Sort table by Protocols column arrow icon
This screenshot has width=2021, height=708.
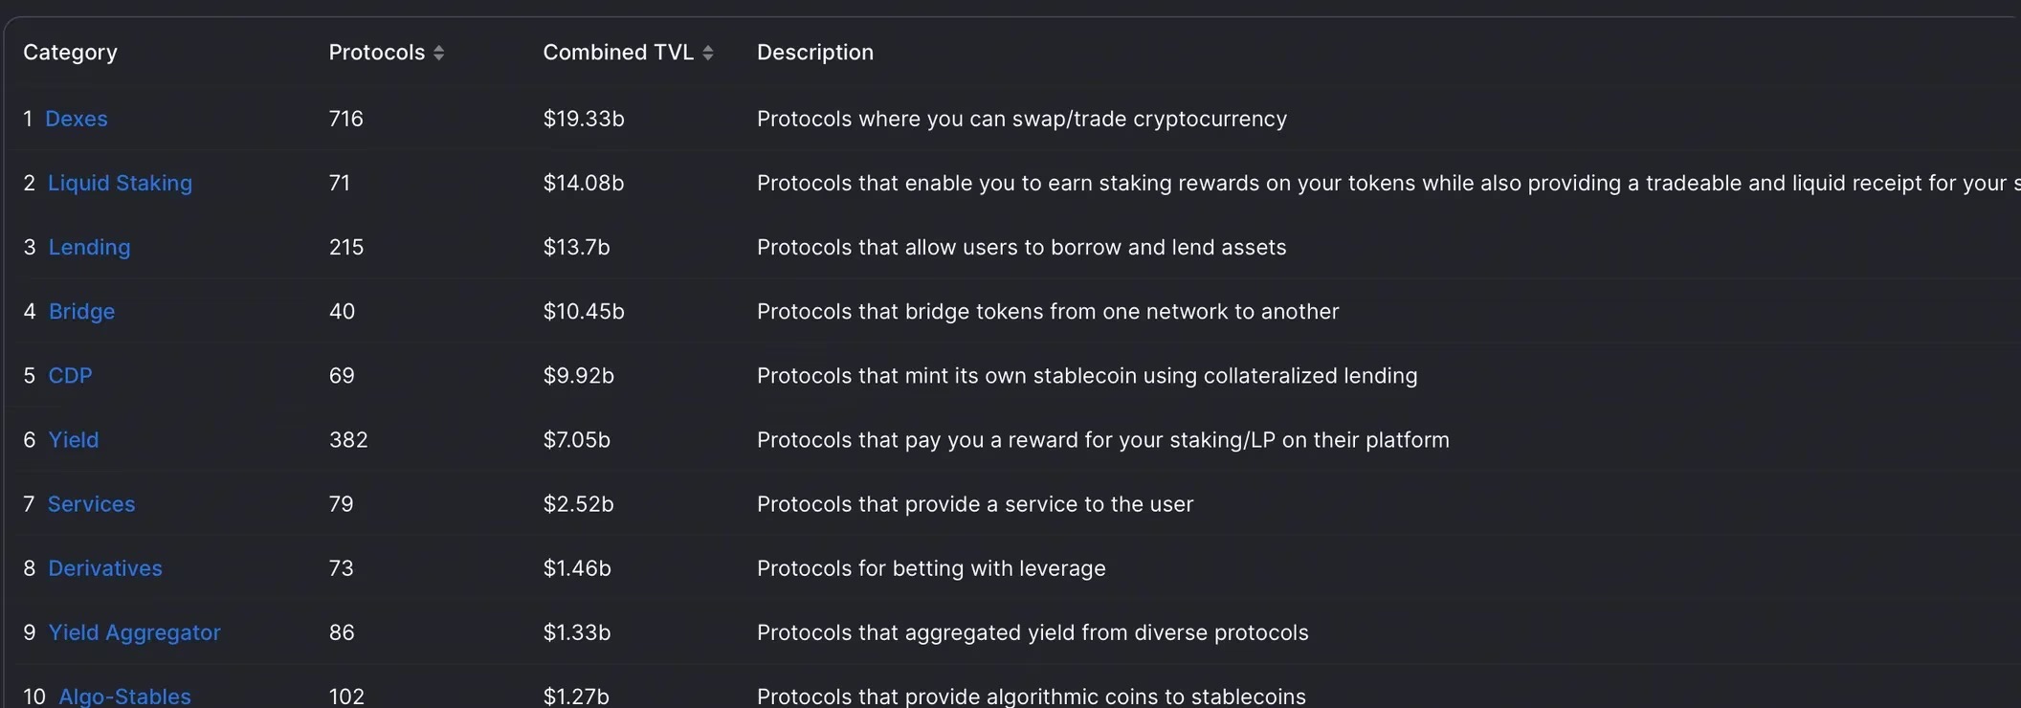point(438,53)
